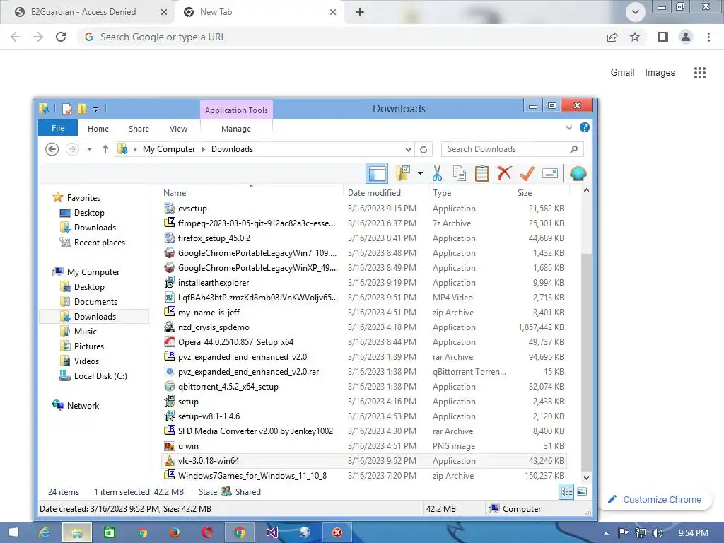724x543 pixels.
Task: Select Favorites in navigation pane
Action: pyautogui.click(x=83, y=198)
